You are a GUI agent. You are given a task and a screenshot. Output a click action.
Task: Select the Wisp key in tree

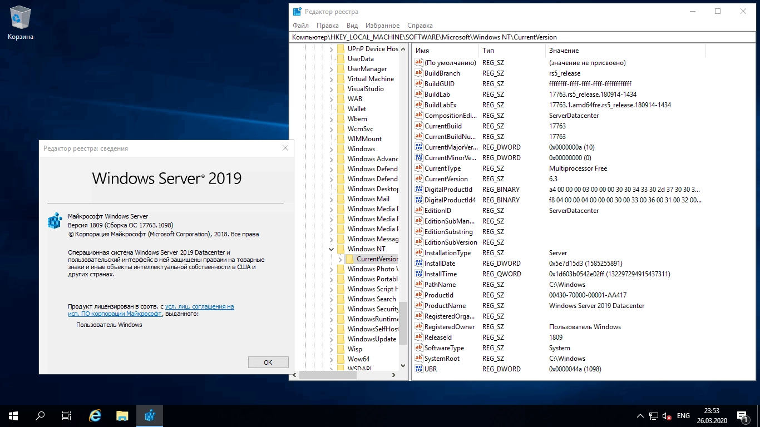(354, 349)
